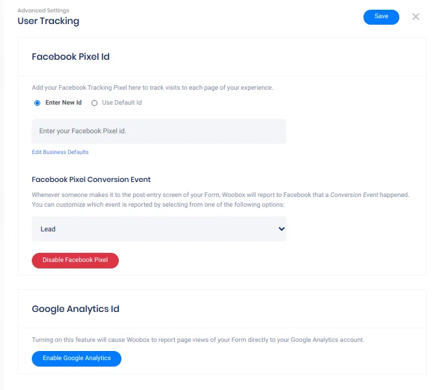Click the Advanced Settings breadcrumb text
The image size is (433, 390).
43,10
